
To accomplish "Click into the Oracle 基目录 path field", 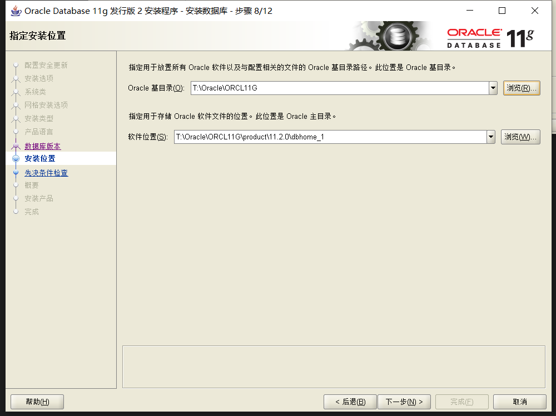I will (339, 88).
